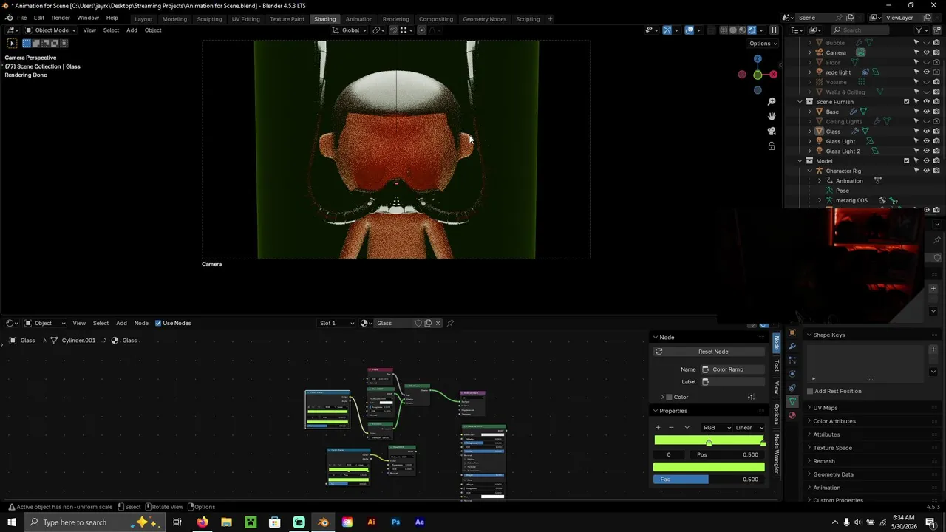Toggle camera view icon in viewport

(772, 131)
